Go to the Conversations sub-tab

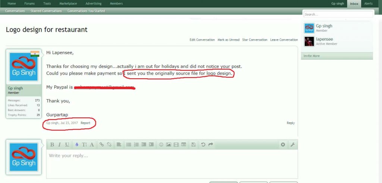tap(15, 11)
